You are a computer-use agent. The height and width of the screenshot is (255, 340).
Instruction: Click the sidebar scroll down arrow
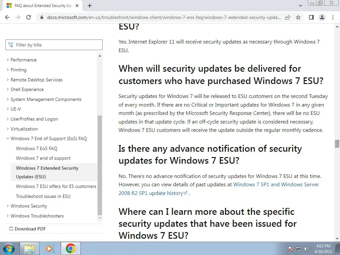(100, 218)
